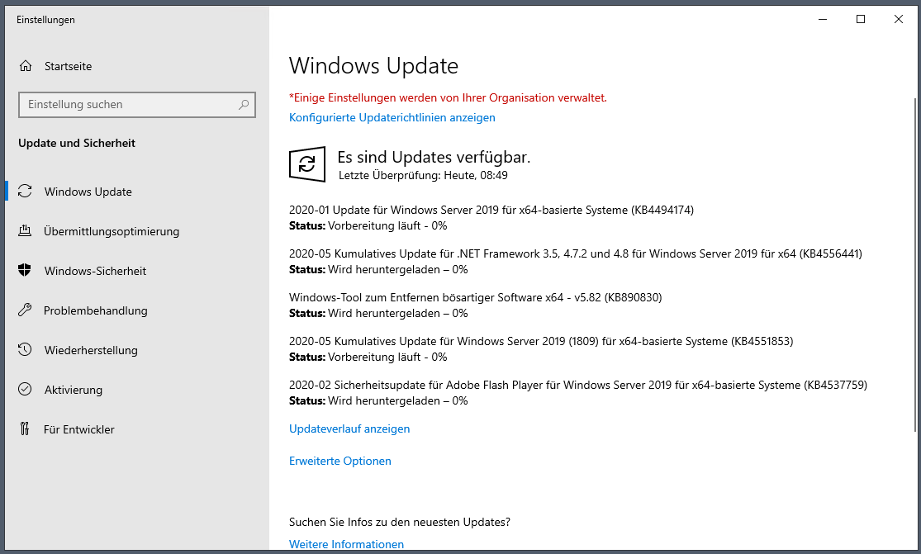Open Erweiterte Optionen link
This screenshot has height=554, width=921.
tap(340, 461)
